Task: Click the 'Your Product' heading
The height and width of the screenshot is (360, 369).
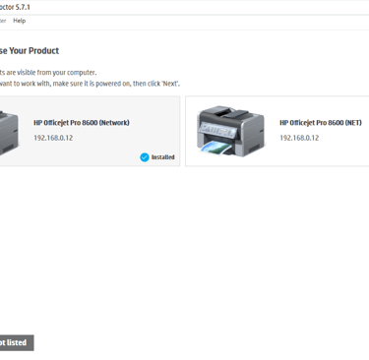Action: [34, 51]
